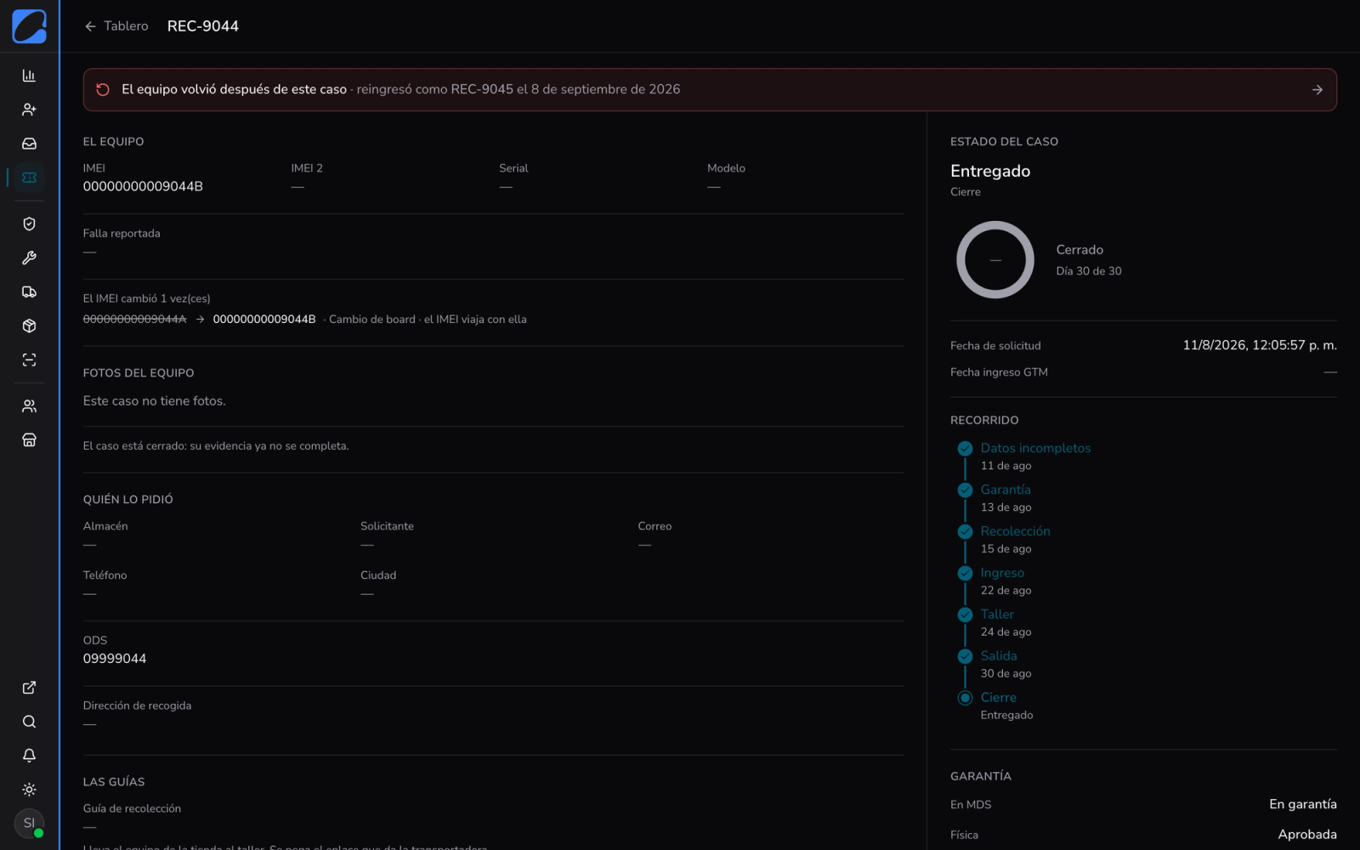The height and width of the screenshot is (850, 1360).
Task: Click the IMEI value 00000000009044B
Action: pos(143,187)
